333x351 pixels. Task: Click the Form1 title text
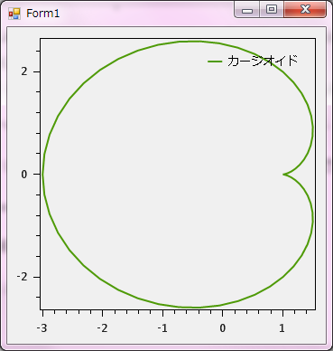tap(43, 14)
